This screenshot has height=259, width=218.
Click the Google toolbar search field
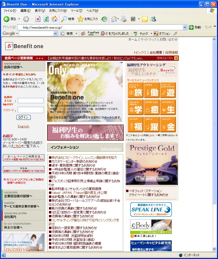(x=36, y=34)
